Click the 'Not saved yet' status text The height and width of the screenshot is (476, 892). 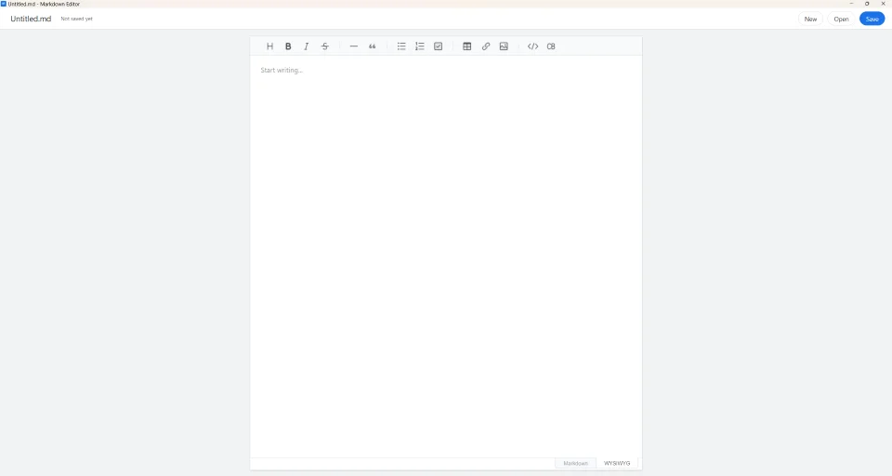(77, 19)
